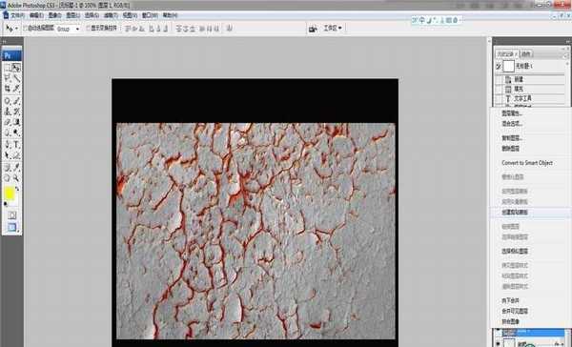Open the File menu in the menu bar
The height and width of the screenshot is (347, 572).
pos(17,15)
